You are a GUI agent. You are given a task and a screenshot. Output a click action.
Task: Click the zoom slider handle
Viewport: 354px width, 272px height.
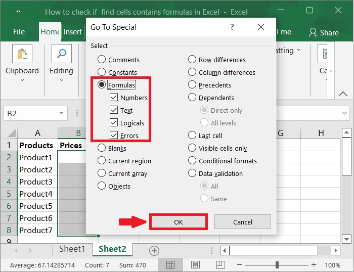pos(277,265)
